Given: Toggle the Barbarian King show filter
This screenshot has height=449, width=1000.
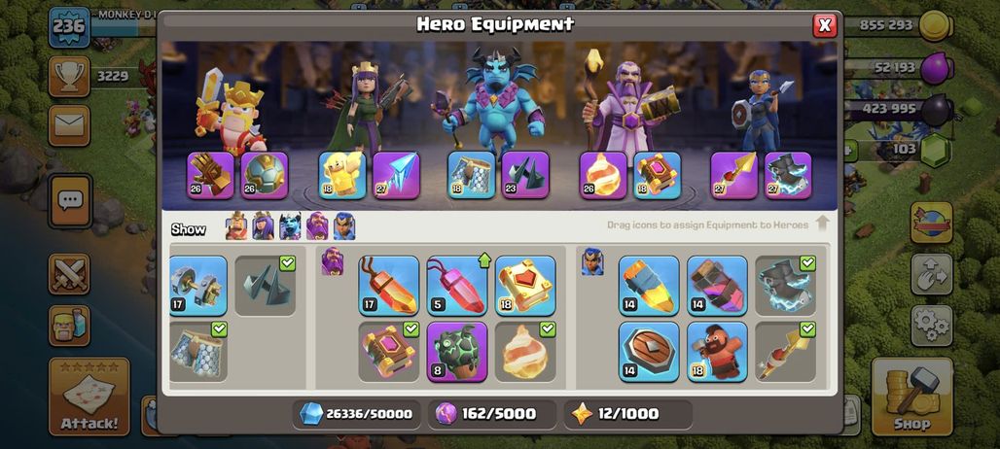Looking at the screenshot, I should [x=236, y=226].
